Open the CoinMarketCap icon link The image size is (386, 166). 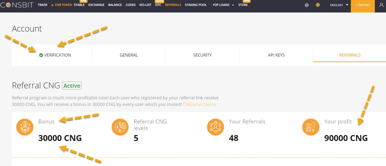[307, 5]
